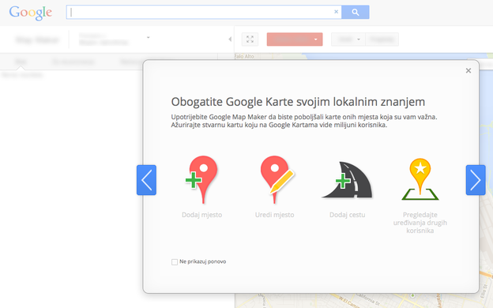Image resolution: width=493 pixels, height=308 pixels.
Task: Click the 'Uredi mjesto' label
Action: click(274, 215)
